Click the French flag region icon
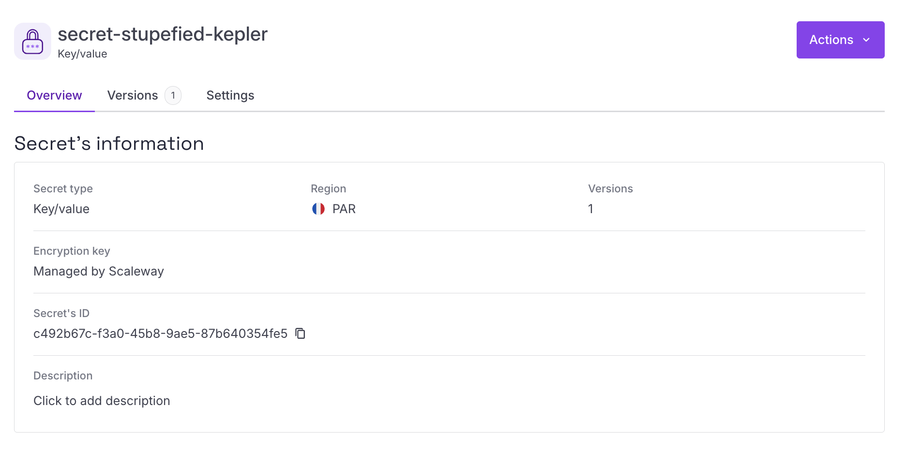907x449 pixels. (x=318, y=209)
